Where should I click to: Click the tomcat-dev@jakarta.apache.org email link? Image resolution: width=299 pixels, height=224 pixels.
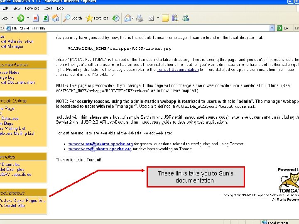(x=100, y=149)
